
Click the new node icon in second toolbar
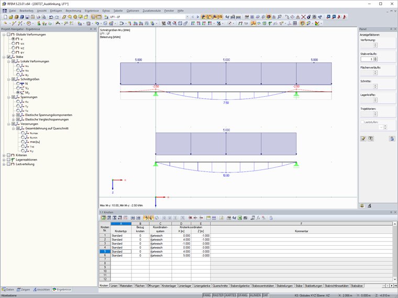[5, 24]
